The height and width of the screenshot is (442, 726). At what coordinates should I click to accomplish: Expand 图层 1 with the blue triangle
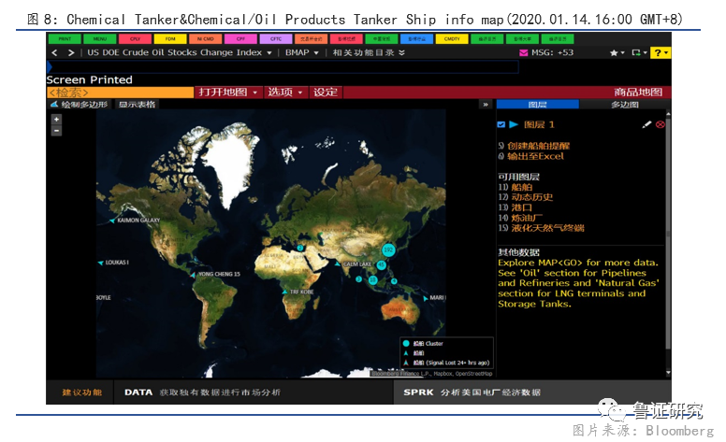coord(514,124)
